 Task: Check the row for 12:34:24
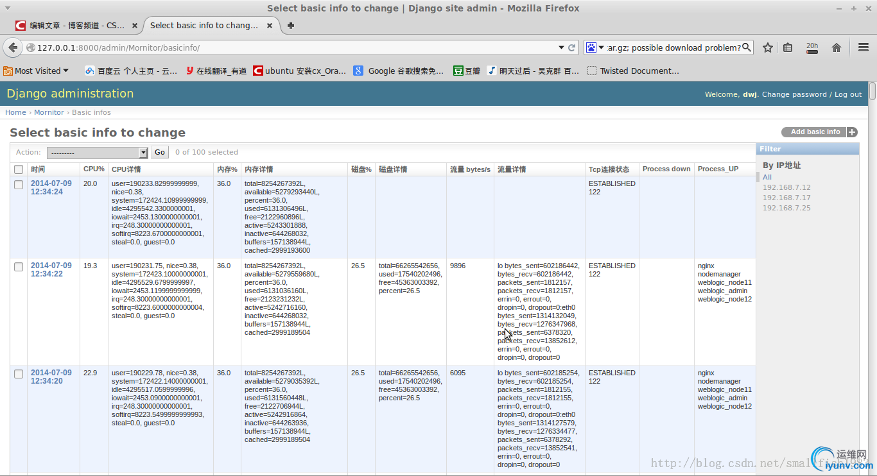coord(19,185)
